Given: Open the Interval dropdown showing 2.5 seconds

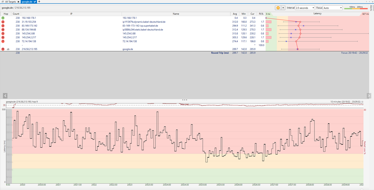Looking at the screenshot, I should (305, 8).
